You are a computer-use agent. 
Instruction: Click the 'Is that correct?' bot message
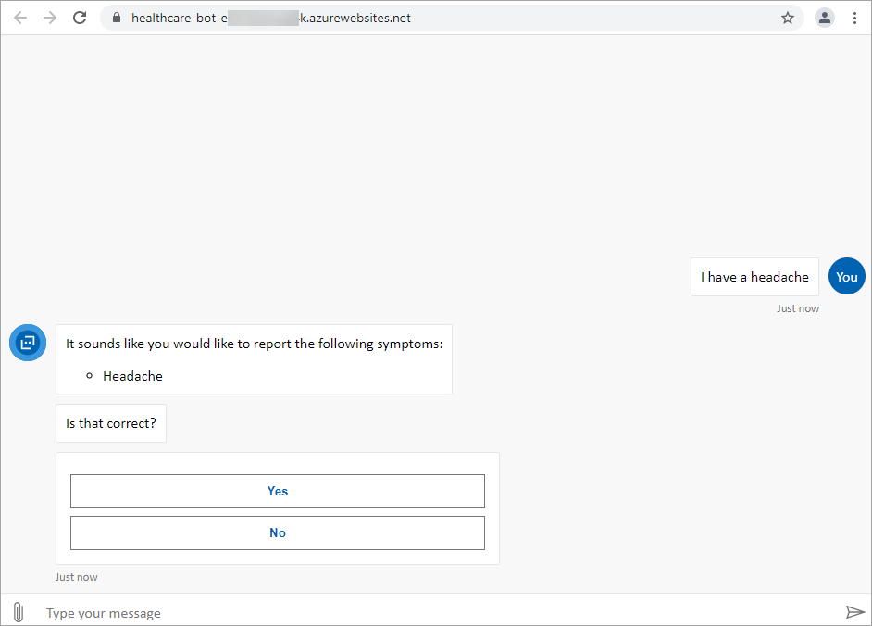[110, 422]
